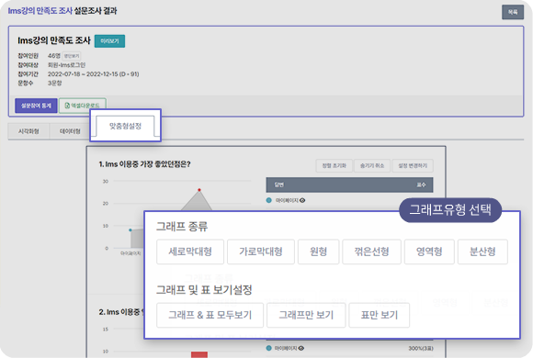Click the question title 1. lms 이용중 가장 좋았던점은?
The image size is (533, 358).
(x=144, y=164)
